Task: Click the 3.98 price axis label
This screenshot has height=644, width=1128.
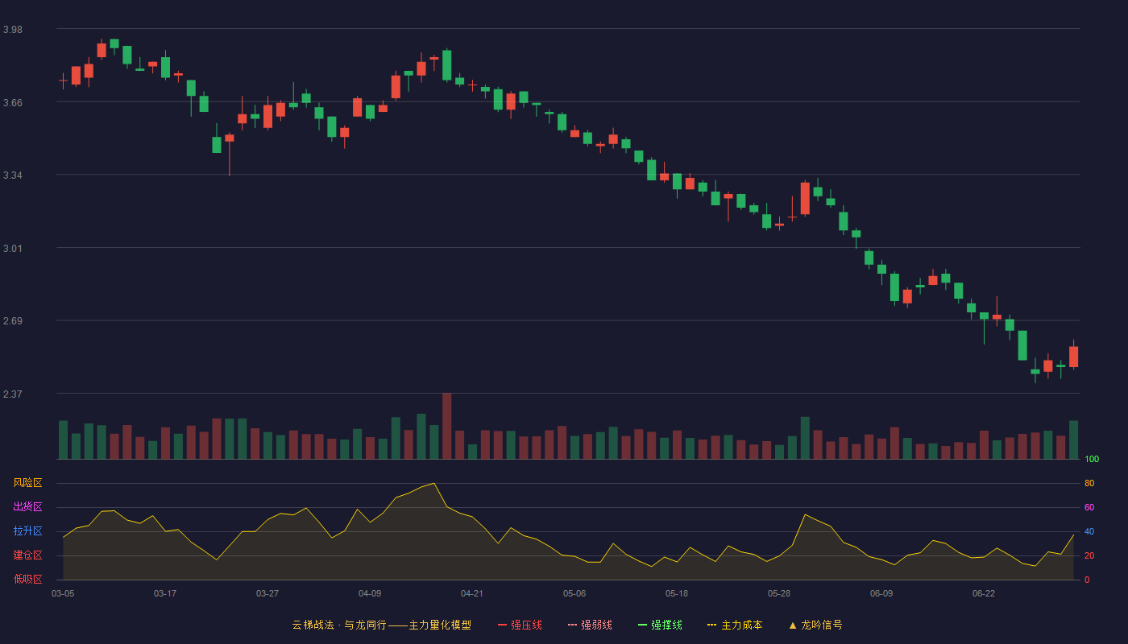Action: tap(13, 30)
